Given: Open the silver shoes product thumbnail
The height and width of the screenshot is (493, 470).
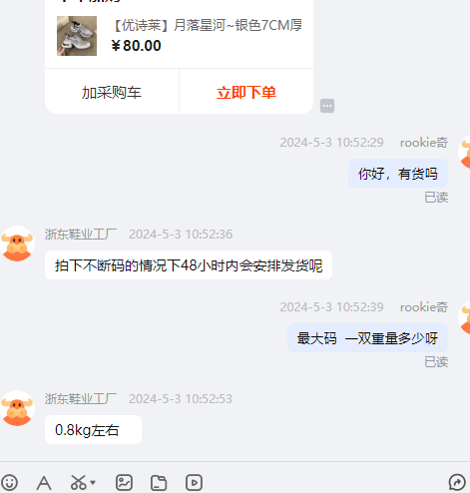Looking at the screenshot, I should (x=77, y=36).
